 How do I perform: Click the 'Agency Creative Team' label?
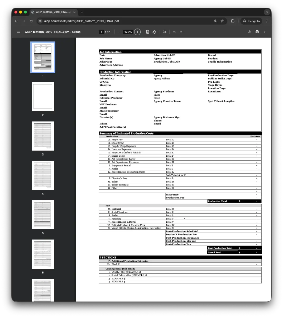(x=167, y=101)
